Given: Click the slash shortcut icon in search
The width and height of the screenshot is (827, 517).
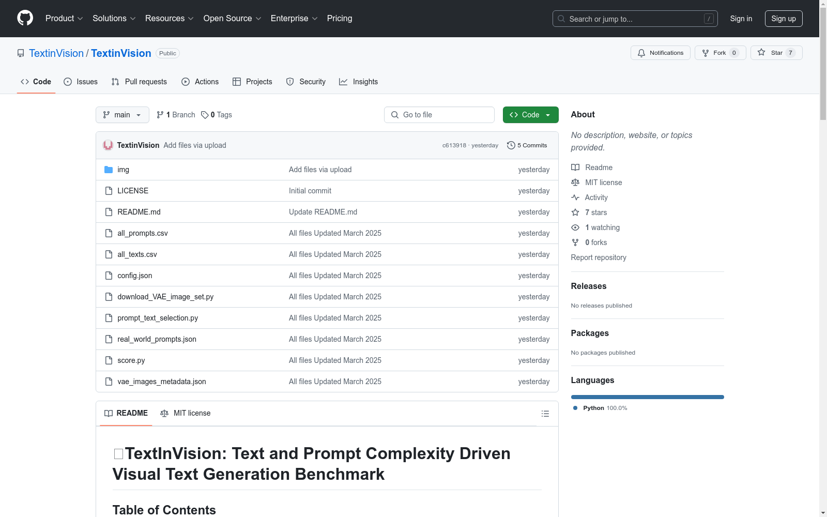Looking at the screenshot, I should pos(709,19).
